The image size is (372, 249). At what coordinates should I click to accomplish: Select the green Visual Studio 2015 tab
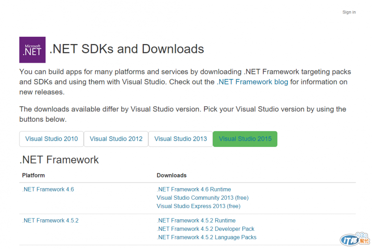(245, 139)
